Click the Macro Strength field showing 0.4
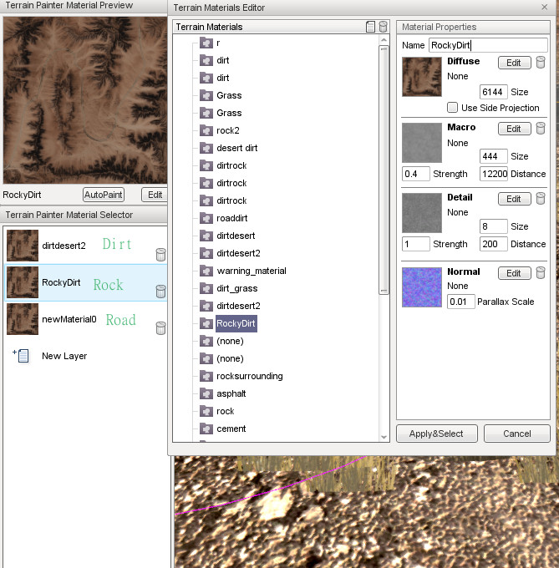Image resolution: width=559 pixels, height=568 pixels. pos(416,174)
